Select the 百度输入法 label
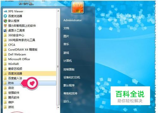The height and width of the screenshot is (113, 158). click(x=15, y=78)
